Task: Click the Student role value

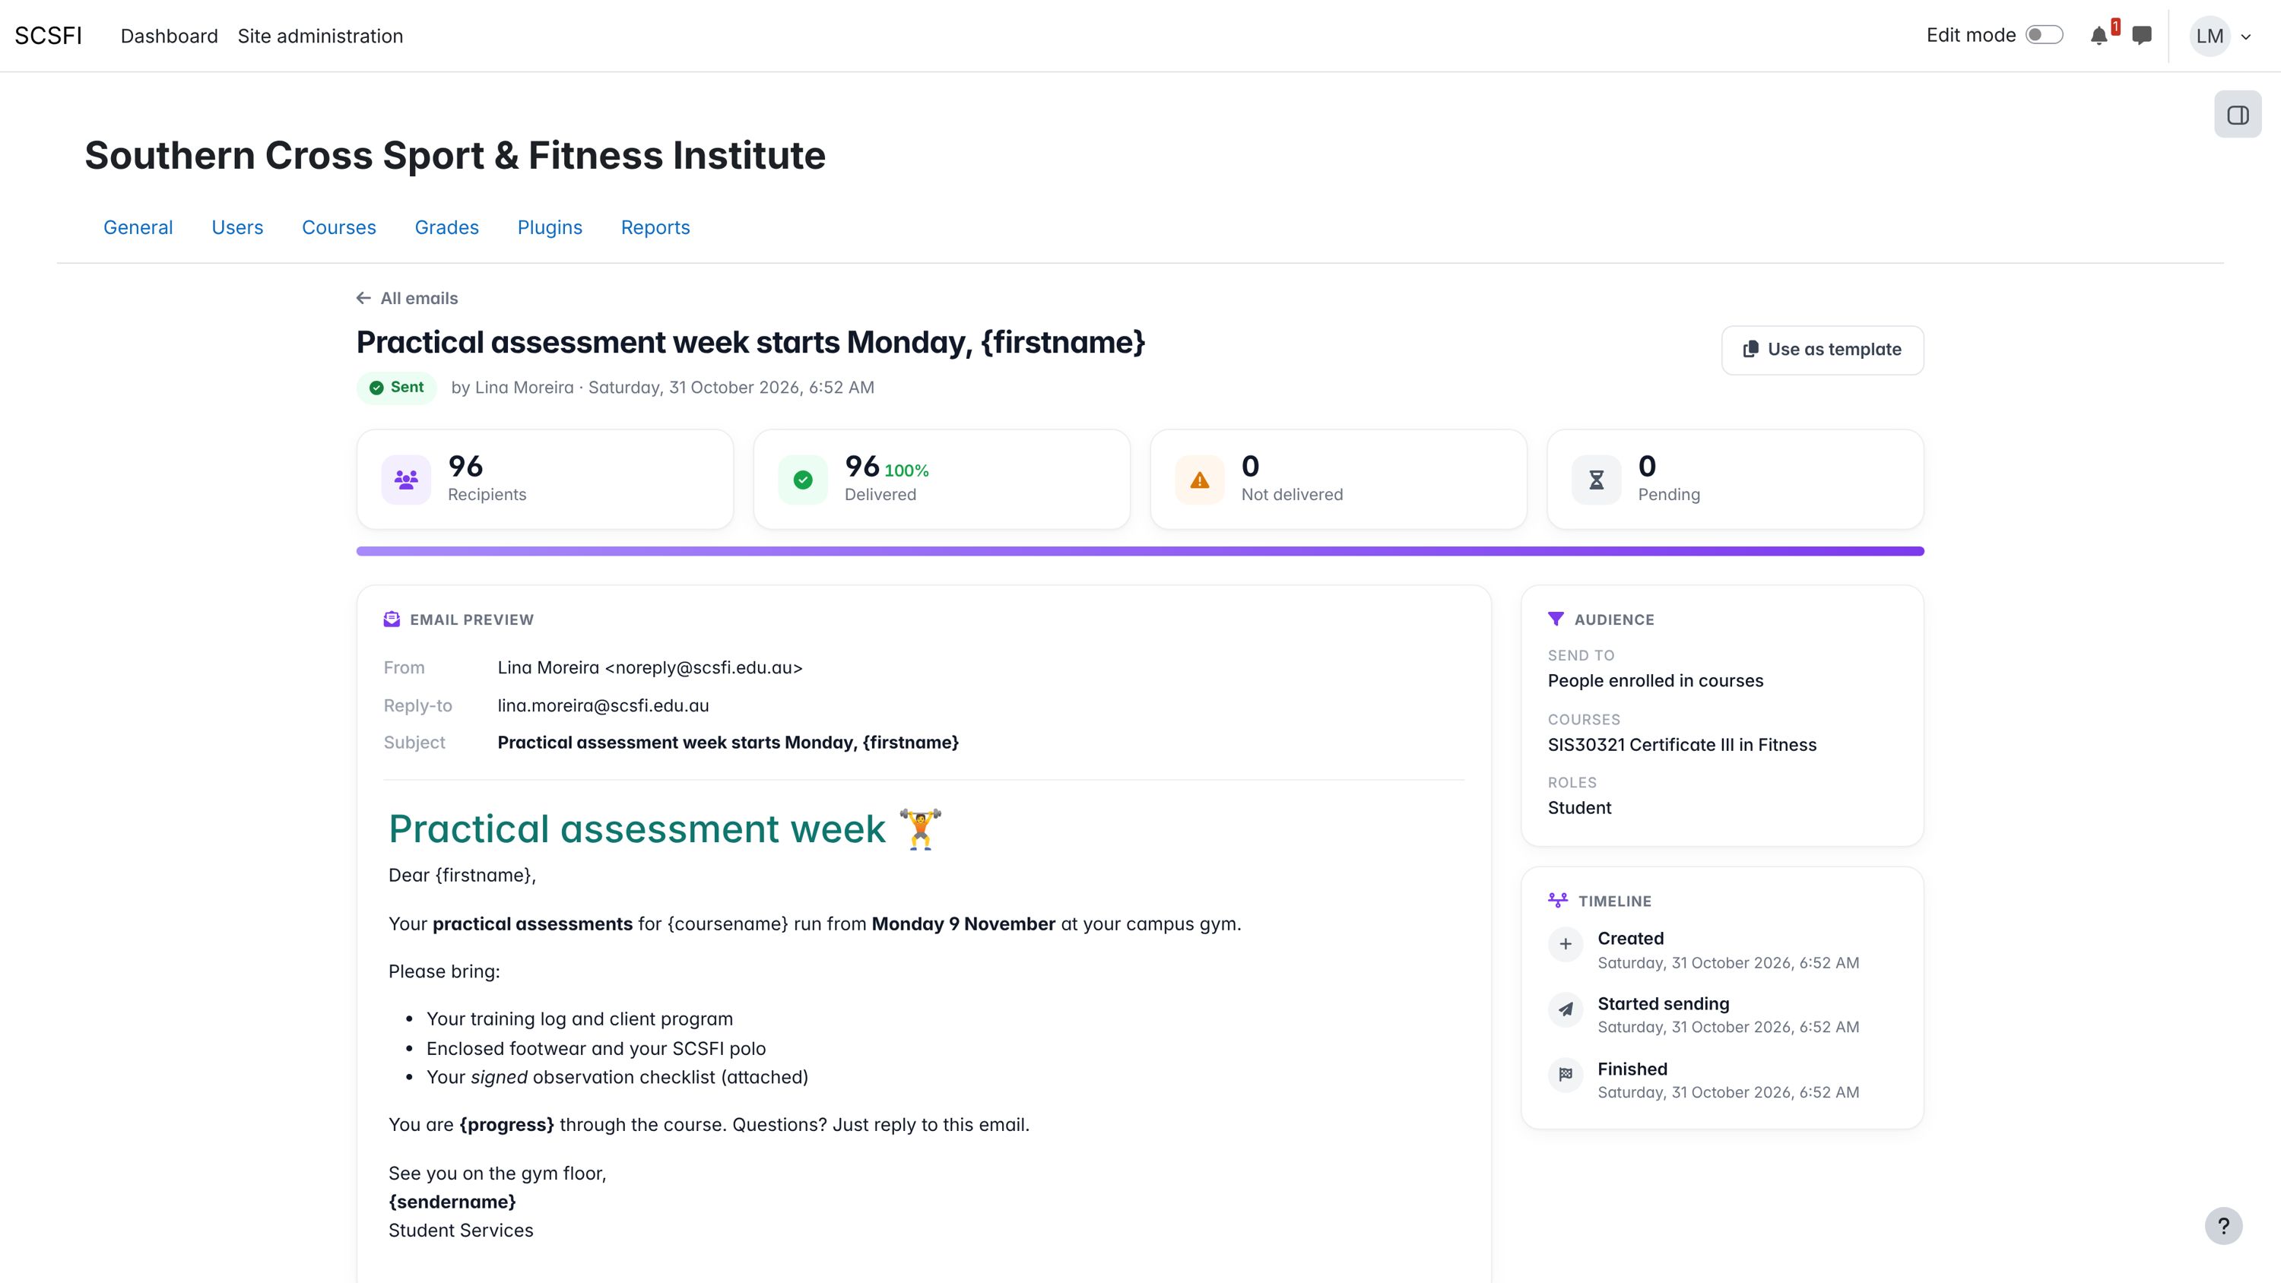Action: (1578, 807)
